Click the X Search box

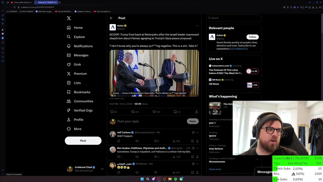(234, 18)
